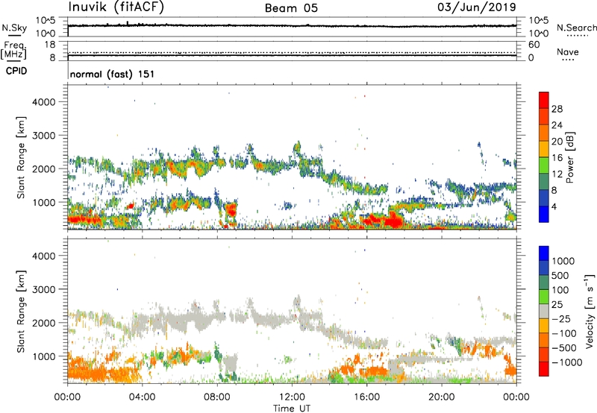Image resolution: width=597 pixels, height=413 pixels.
Task: Click the "Velocity [m s-1]" colorbar title
Action: [590, 311]
